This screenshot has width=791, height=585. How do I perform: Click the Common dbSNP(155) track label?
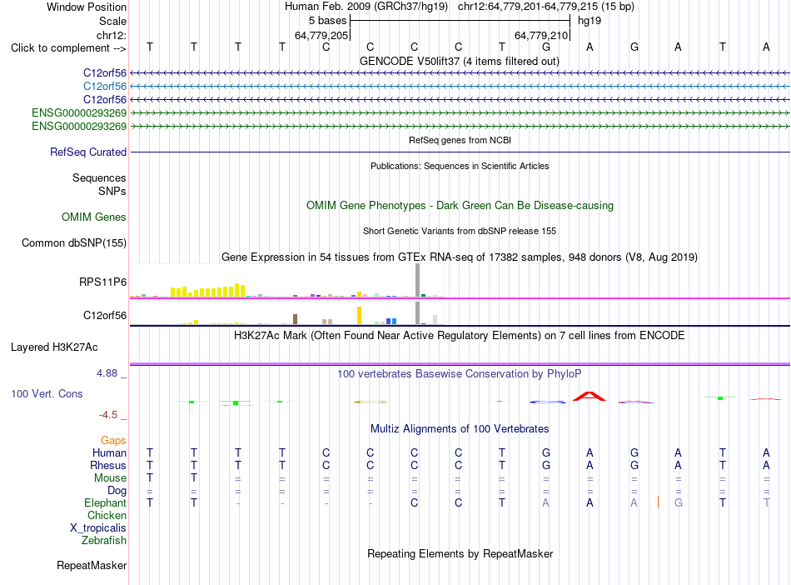tap(74, 242)
